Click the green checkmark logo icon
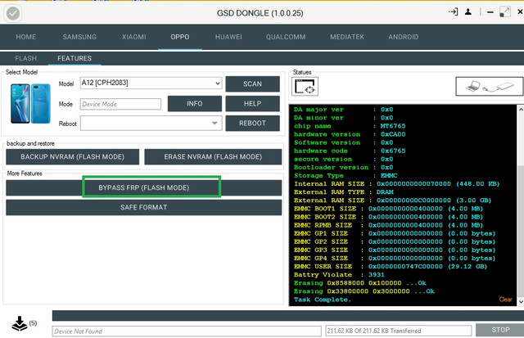Viewport: 524px width, 338px height. (x=13, y=13)
